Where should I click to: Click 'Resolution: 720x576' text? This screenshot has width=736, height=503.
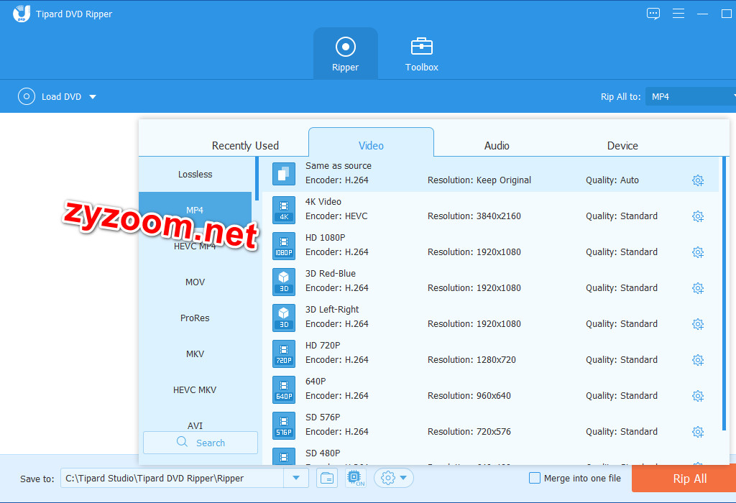pos(469,432)
